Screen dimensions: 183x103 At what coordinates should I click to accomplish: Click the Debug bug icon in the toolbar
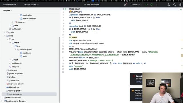click(x=151, y=5)
